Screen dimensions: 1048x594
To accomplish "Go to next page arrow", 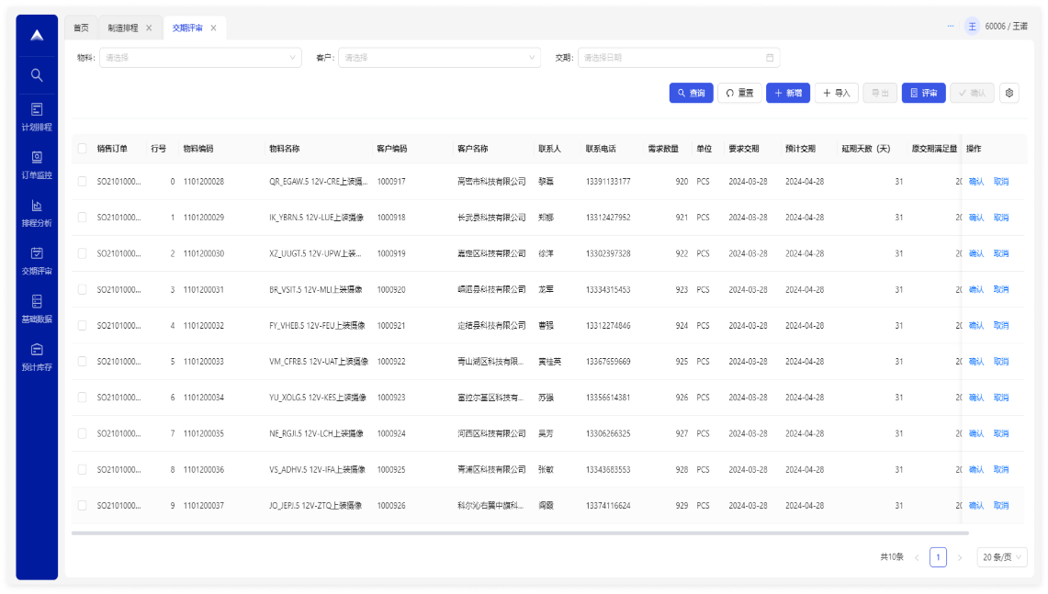I will tap(960, 557).
